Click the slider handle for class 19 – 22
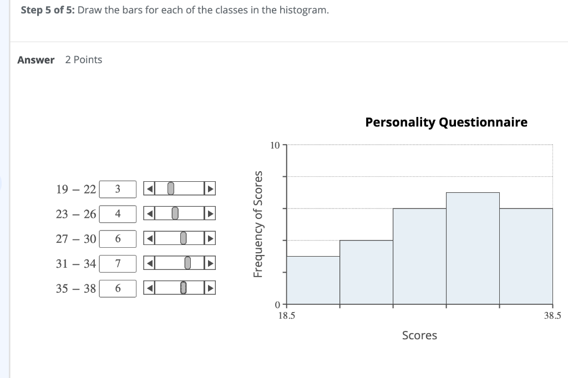Viewport: 568px width, 378px height. coord(171,188)
